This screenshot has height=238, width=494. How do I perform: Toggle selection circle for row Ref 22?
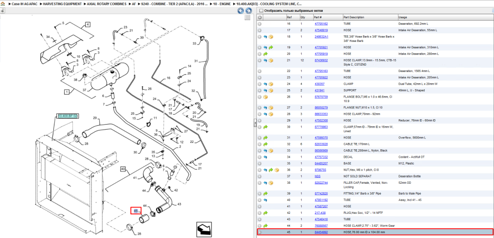click(x=260, y=71)
